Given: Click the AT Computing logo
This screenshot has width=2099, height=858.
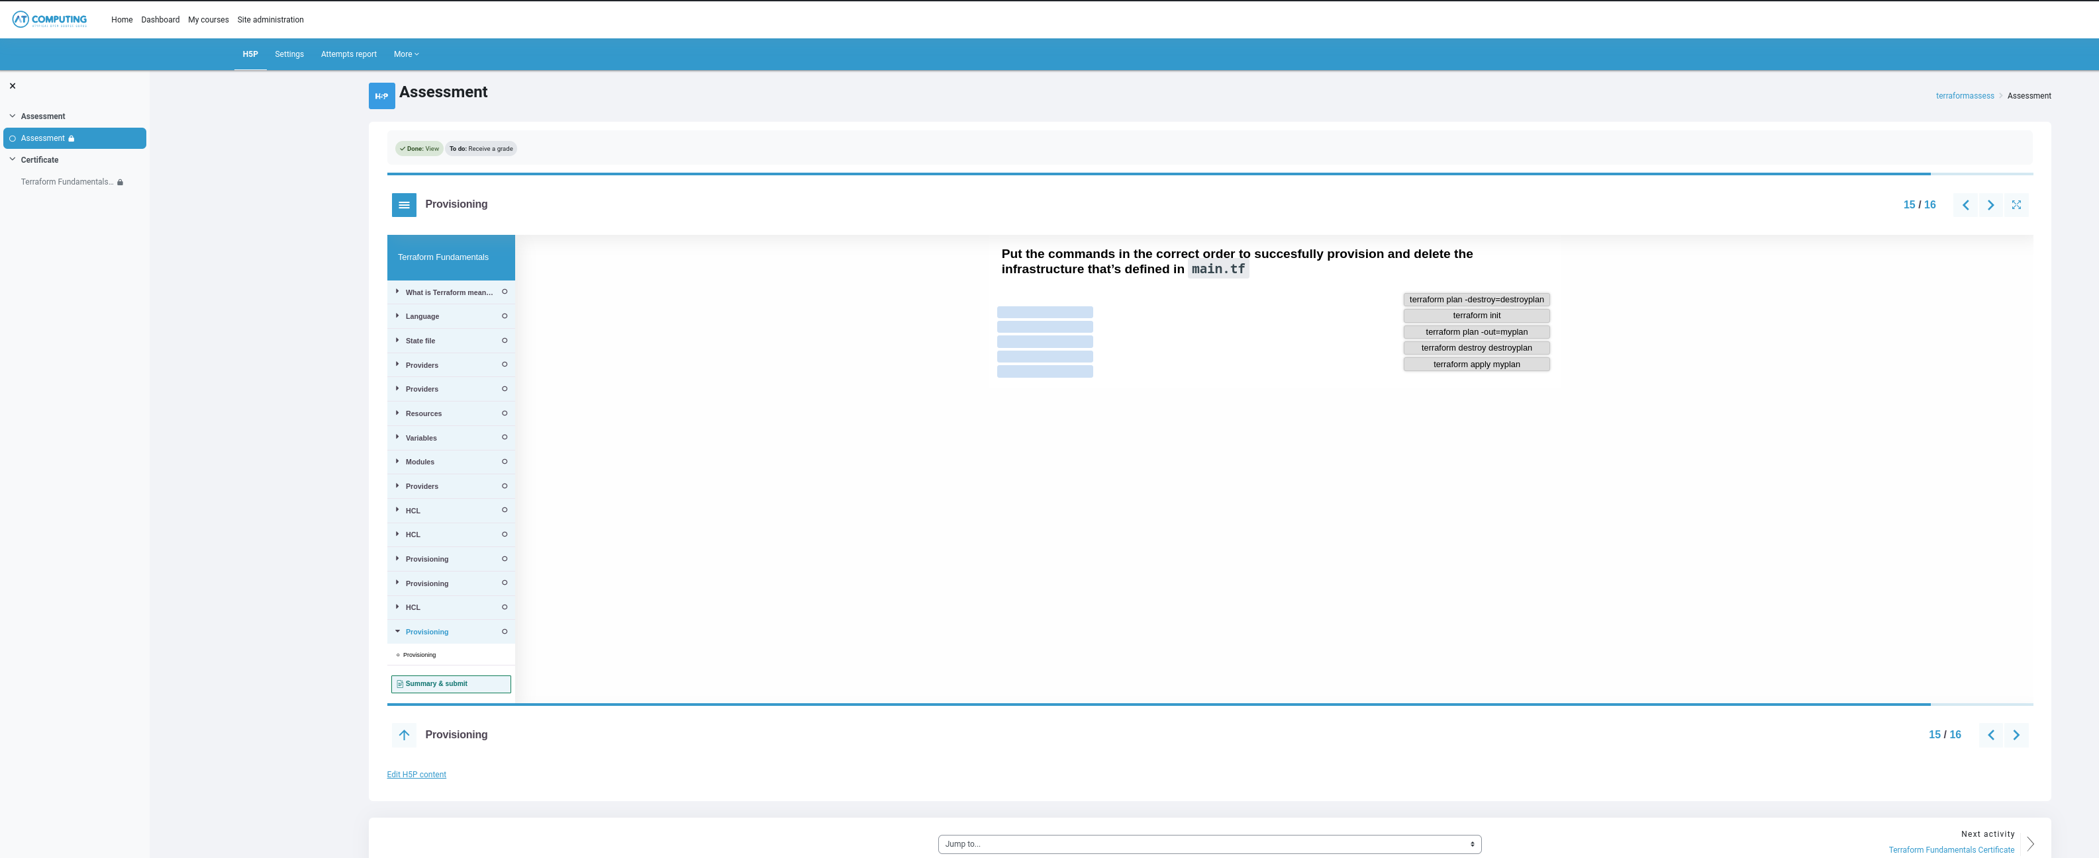Looking at the screenshot, I should coord(50,20).
